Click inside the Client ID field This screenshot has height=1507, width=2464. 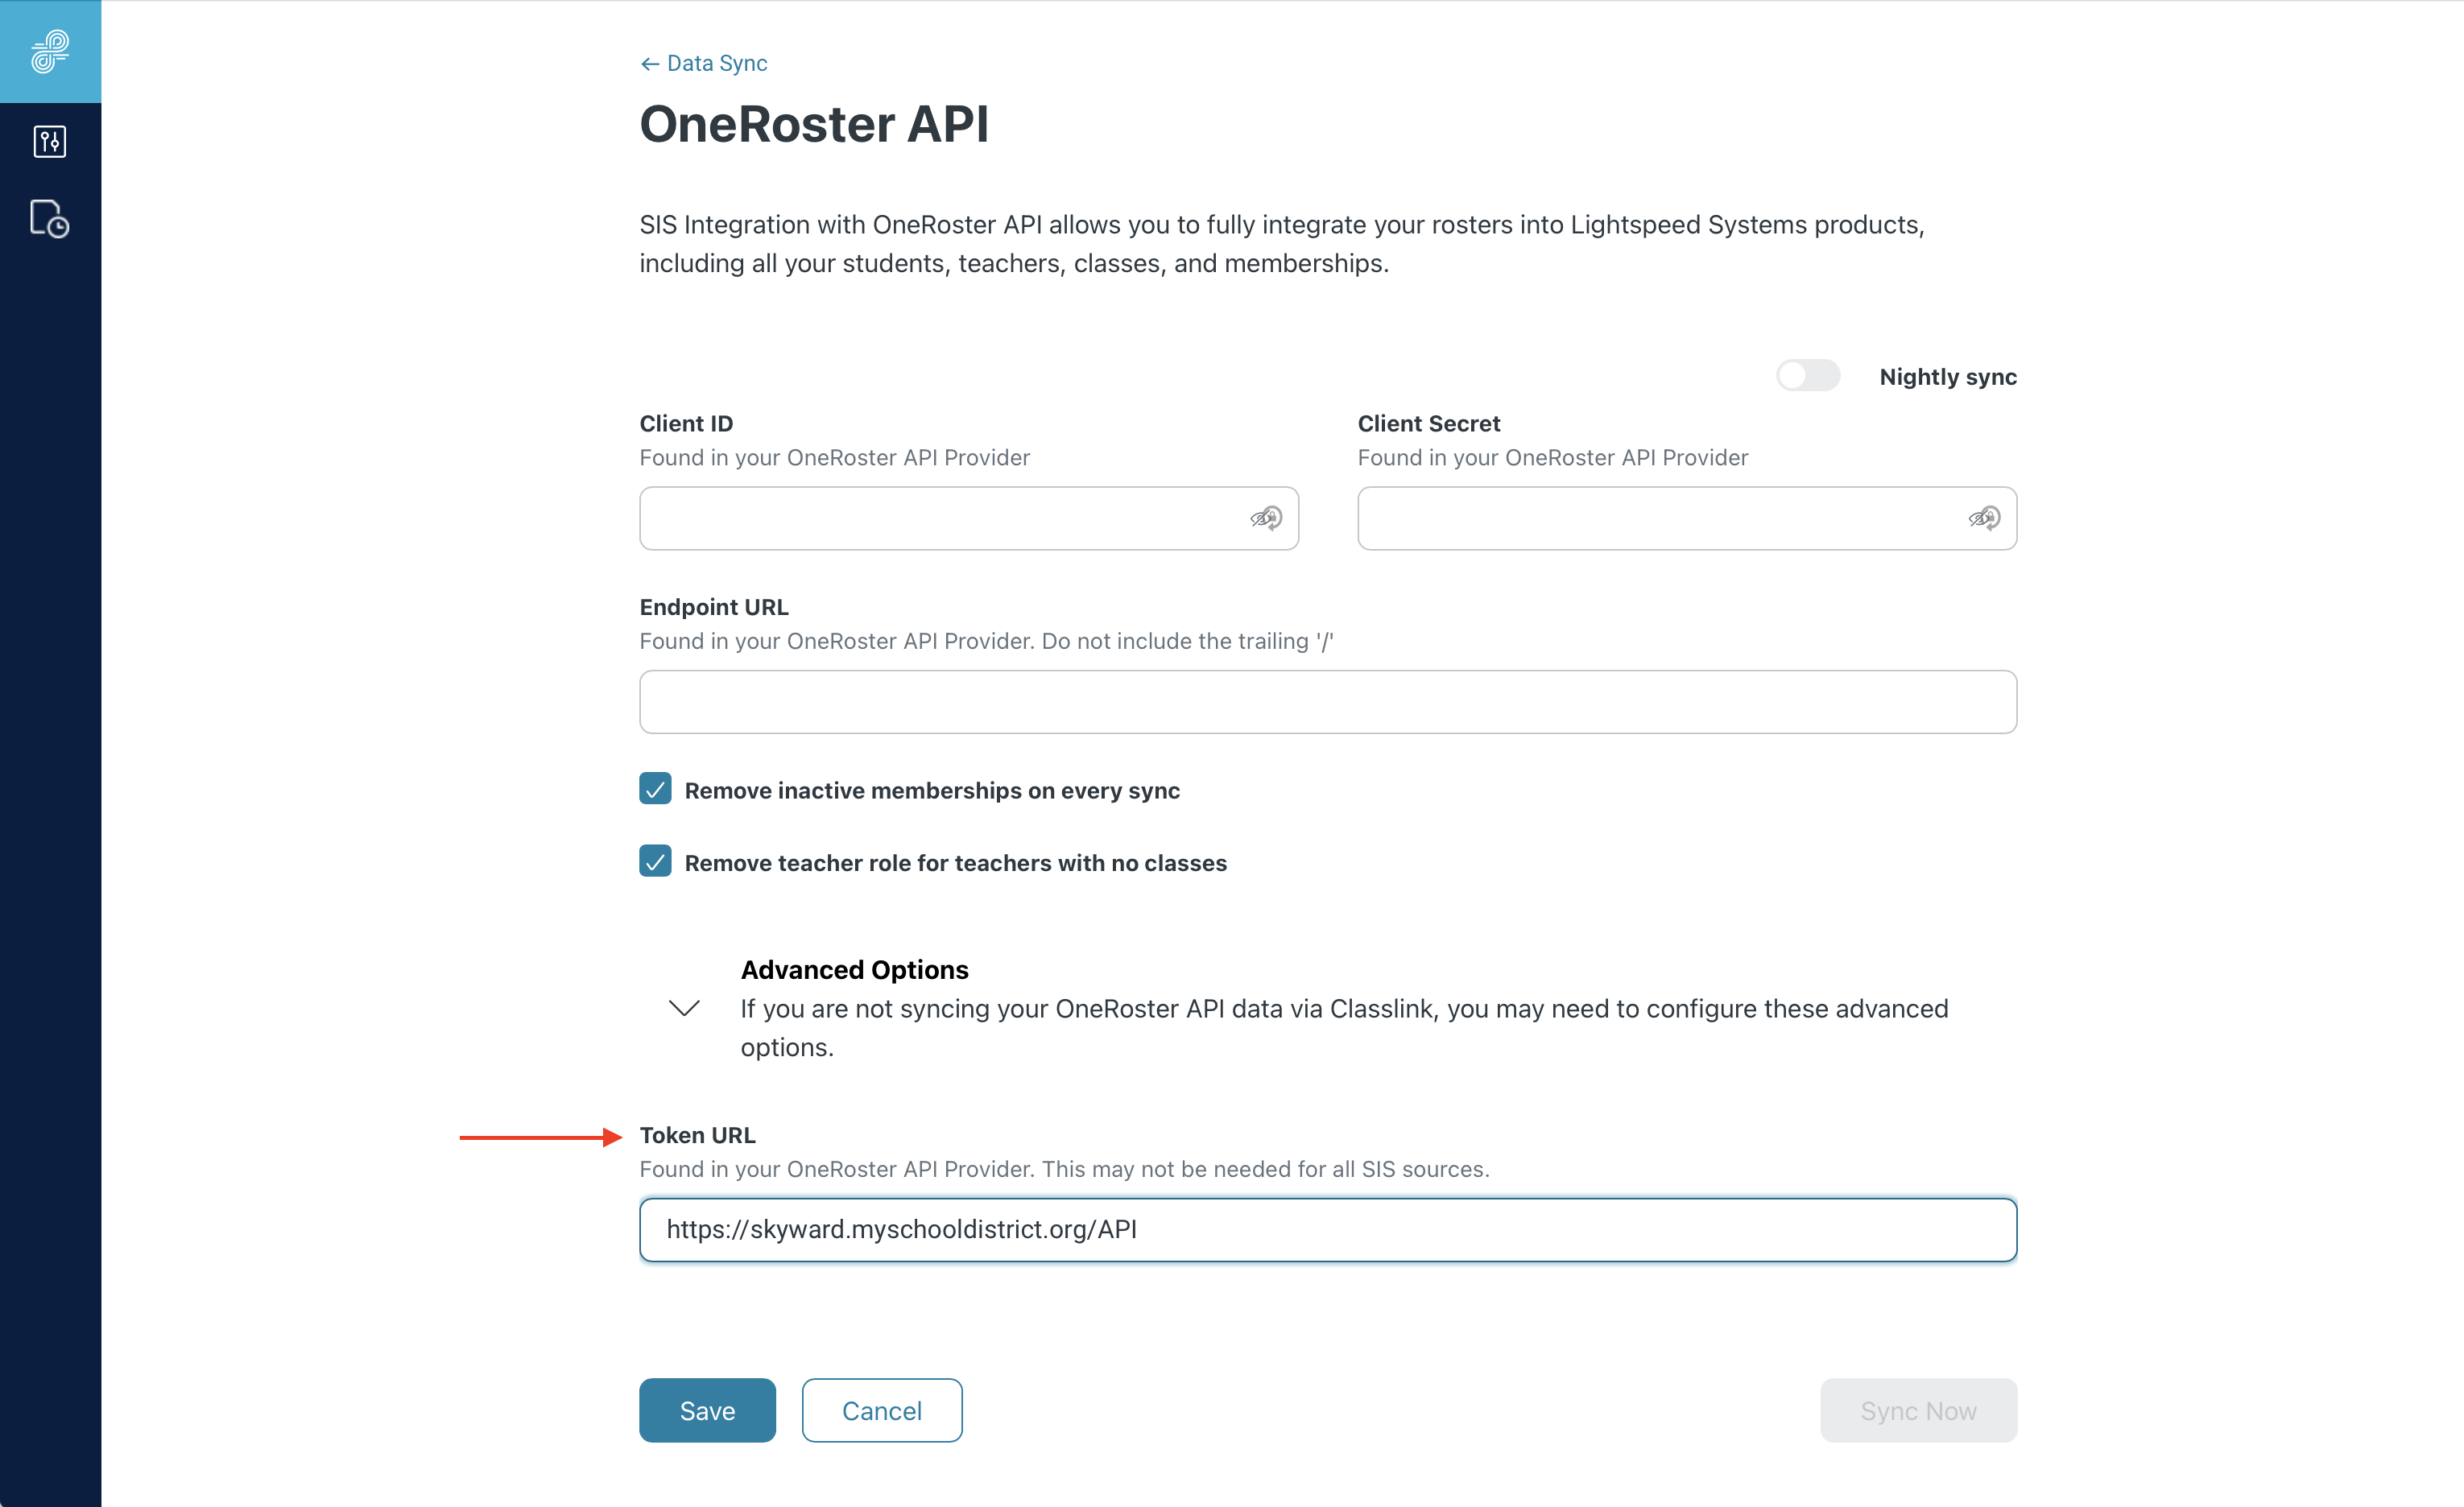click(950, 518)
